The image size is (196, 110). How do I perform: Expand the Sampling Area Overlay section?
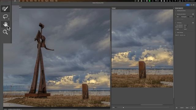[x=175, y=11]
